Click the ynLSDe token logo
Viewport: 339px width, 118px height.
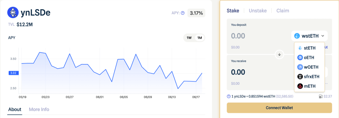13,12
